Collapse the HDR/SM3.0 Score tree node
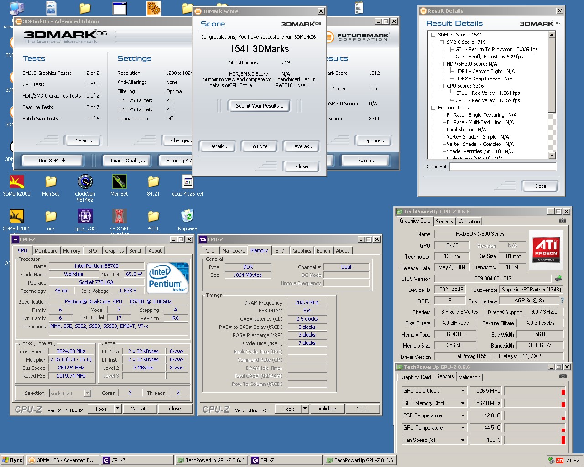Image resolution: width=584 pixels, height=467 pixels. pyautogui.click(x=442, y=64)
